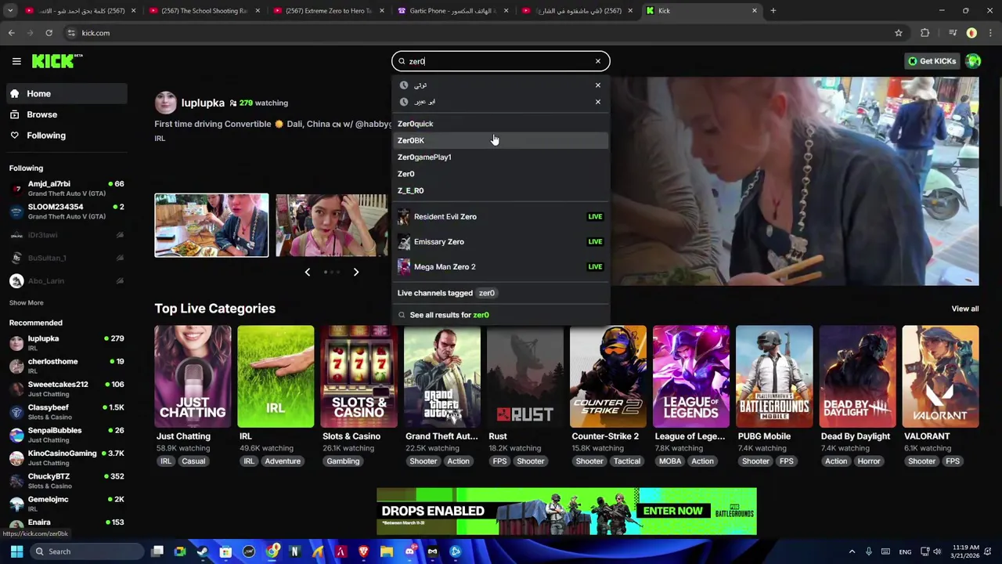The height and width of the screenshot is (564, 1002).
Task: Open Just Chatting category card
Action: point(193,377)
